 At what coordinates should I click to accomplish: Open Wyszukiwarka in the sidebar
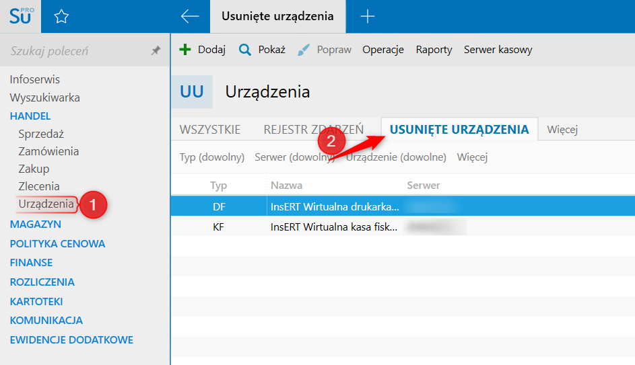click(45, 97)
